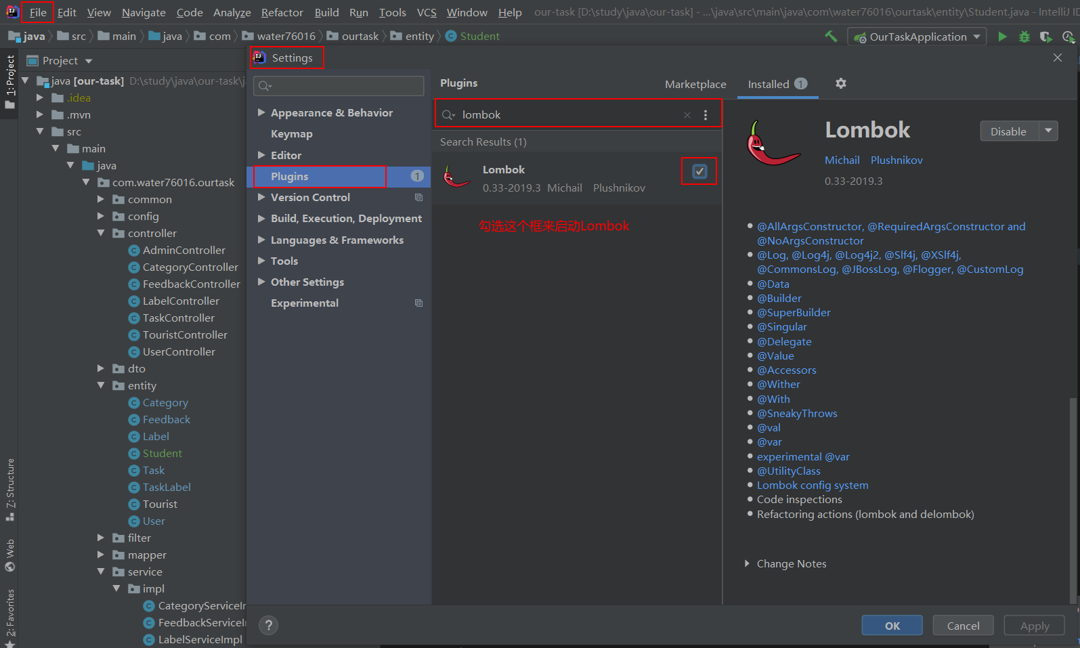Clear the lombok plugin search text
Image resolution: width=1080 pixels, height=648 pixels.
point(687,115)
